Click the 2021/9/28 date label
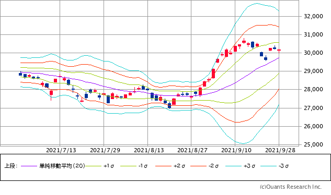 [280, 150]
